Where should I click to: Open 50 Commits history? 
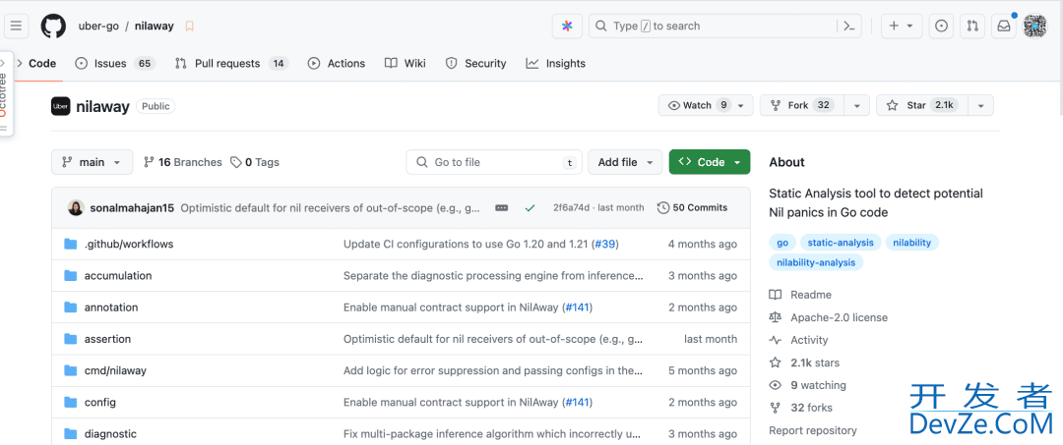(693, 207)
